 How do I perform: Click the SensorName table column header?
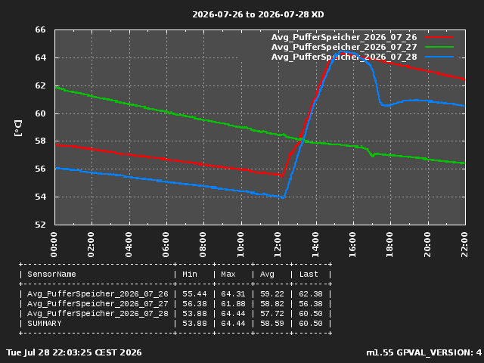tap(51, 274)
